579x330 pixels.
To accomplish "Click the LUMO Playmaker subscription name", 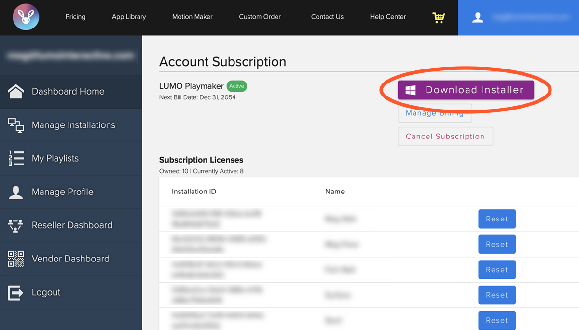I will pos(192,86).
